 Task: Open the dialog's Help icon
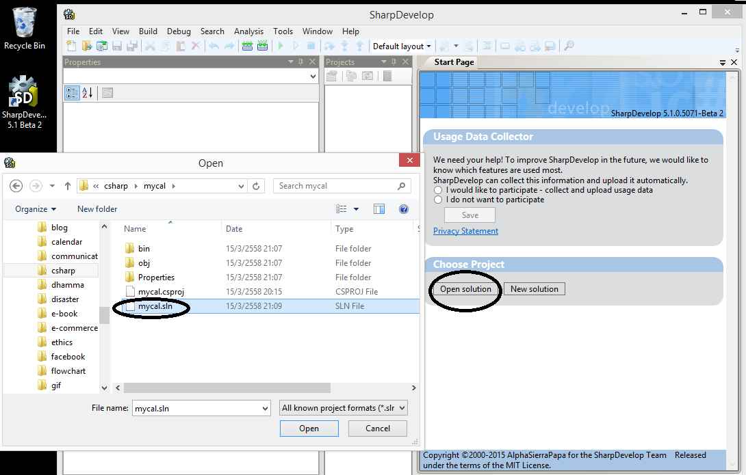click(404, 209)
